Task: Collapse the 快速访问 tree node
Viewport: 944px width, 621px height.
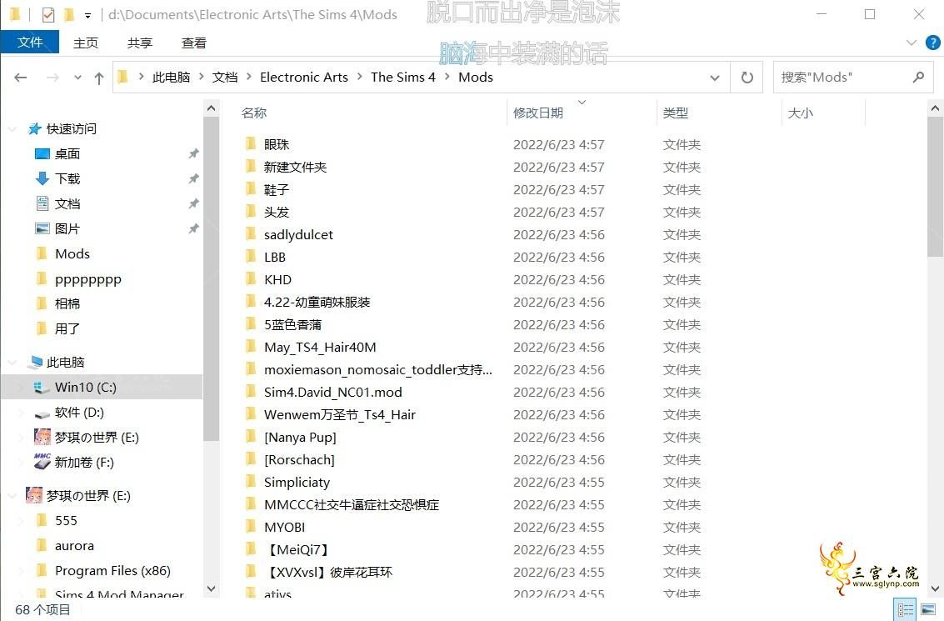Action: (12, 129)
